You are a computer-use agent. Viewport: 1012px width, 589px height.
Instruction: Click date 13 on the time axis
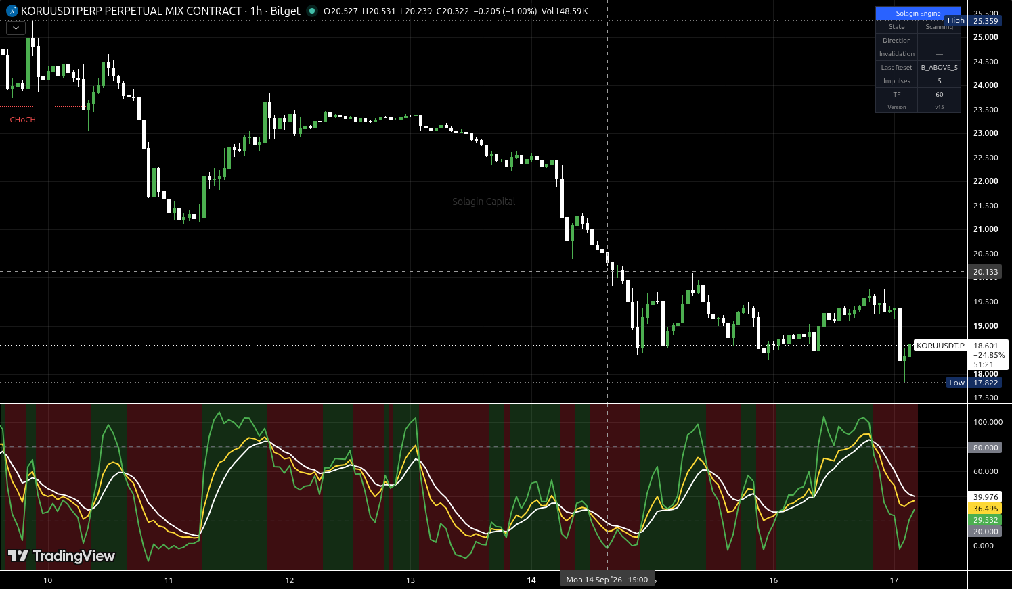pyautogui.click(x=411, y=580)
